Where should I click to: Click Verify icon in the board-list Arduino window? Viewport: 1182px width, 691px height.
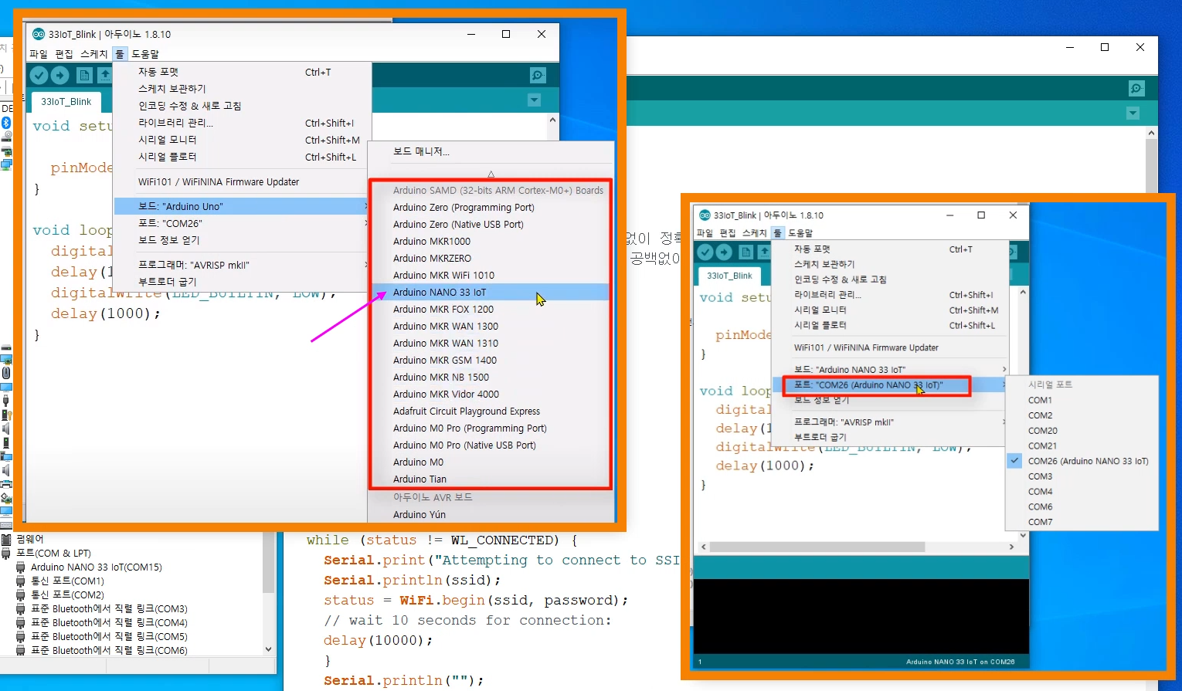[x=39, y=75]
